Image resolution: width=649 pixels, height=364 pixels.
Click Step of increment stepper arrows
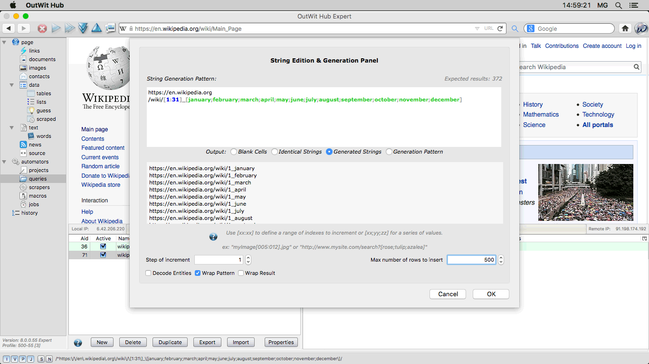click(x=248, y=260)
